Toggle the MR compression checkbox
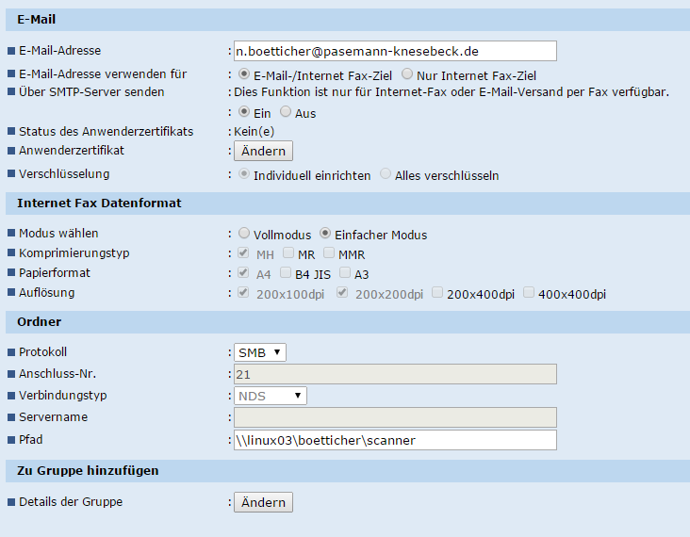The image size is (690, 537). pos(288,253)
